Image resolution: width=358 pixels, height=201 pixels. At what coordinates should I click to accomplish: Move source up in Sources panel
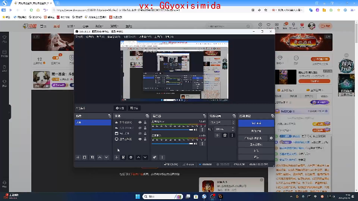pyautogui.click(x=139, y=157)
